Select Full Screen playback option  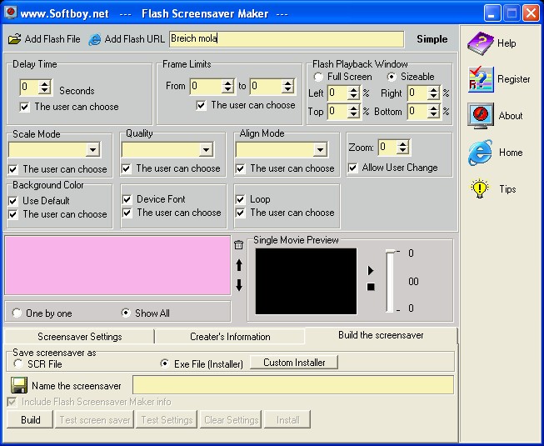pyautogui.click(x=318, y=77)
